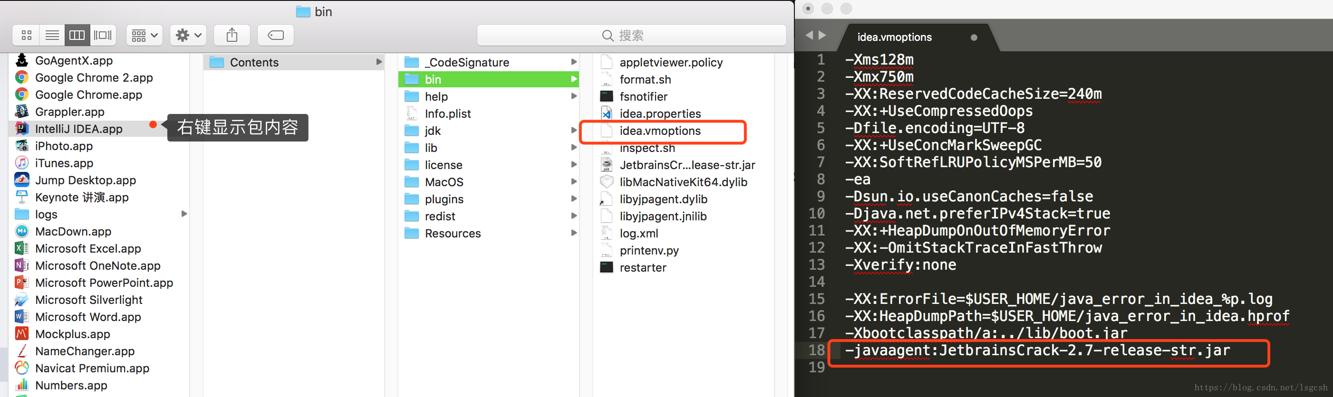Expand the plugins folder arrow
The height and width of the screenshot is (397, 1333).
(573, 198)
